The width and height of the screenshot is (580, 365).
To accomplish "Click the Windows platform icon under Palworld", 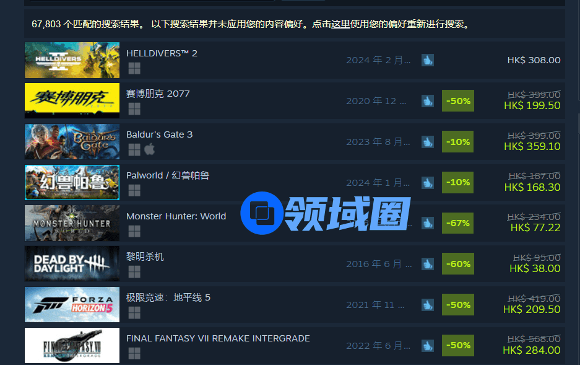I will (134, 190).
